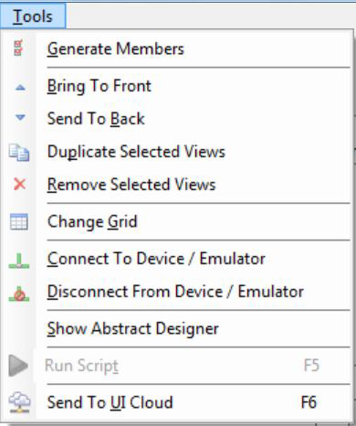Image resolution: width=356 pixels, height=426 pixels.
Task: Click the Duplicate Selected Views copy icon
Action: [x=19, y=153]
